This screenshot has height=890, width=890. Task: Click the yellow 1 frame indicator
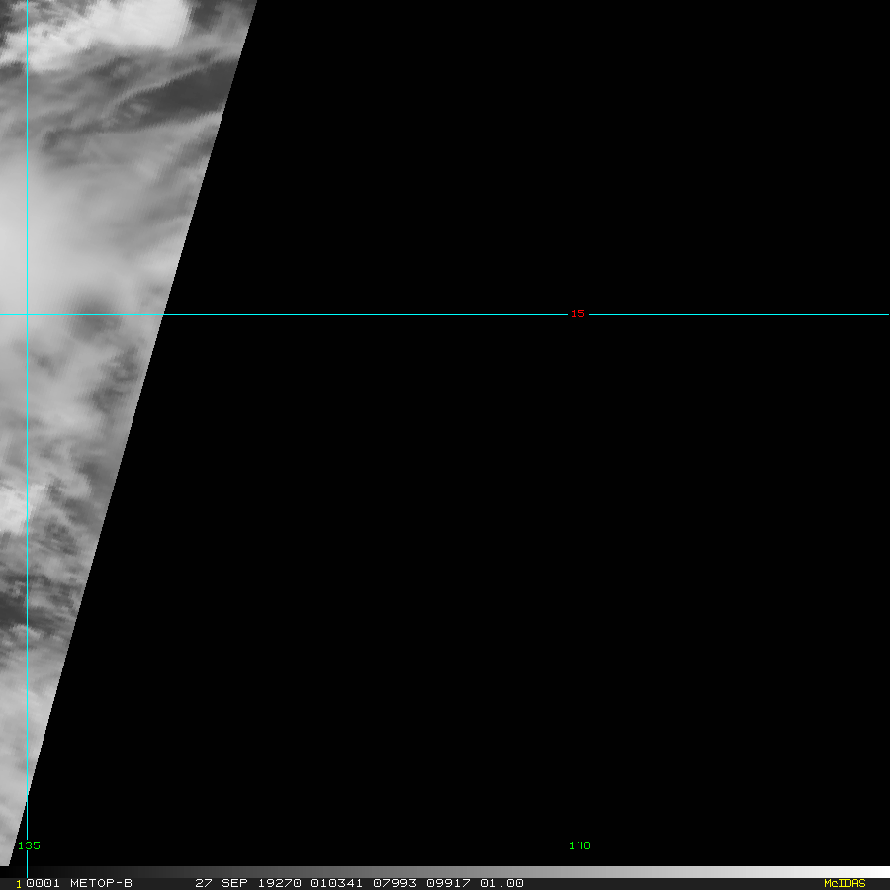point(19,884)
